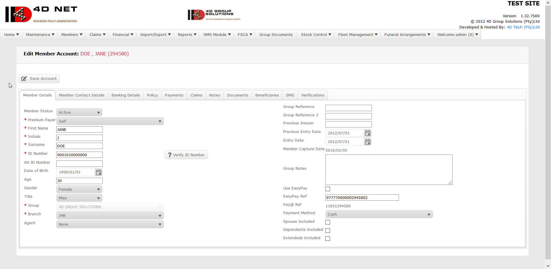Open the Date of Birth calendar picker
The image size is (551, 269).
pyautogui.click(x=99, y=172)
